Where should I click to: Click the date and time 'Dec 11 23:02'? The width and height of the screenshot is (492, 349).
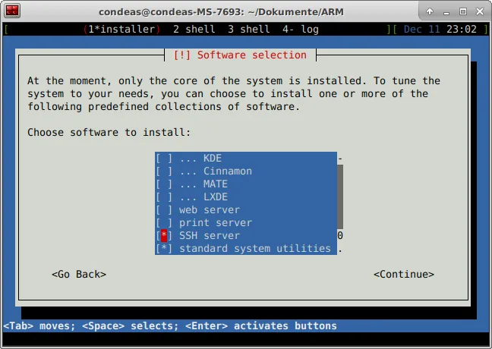[x=440, y=29]
